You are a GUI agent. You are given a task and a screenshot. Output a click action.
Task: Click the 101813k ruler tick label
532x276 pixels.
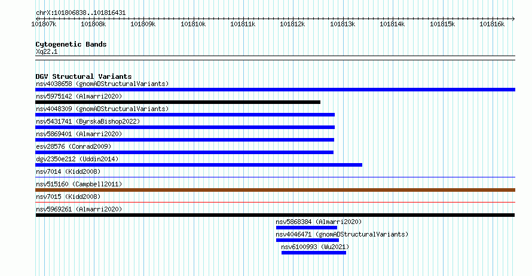click(x=343, y=24)
